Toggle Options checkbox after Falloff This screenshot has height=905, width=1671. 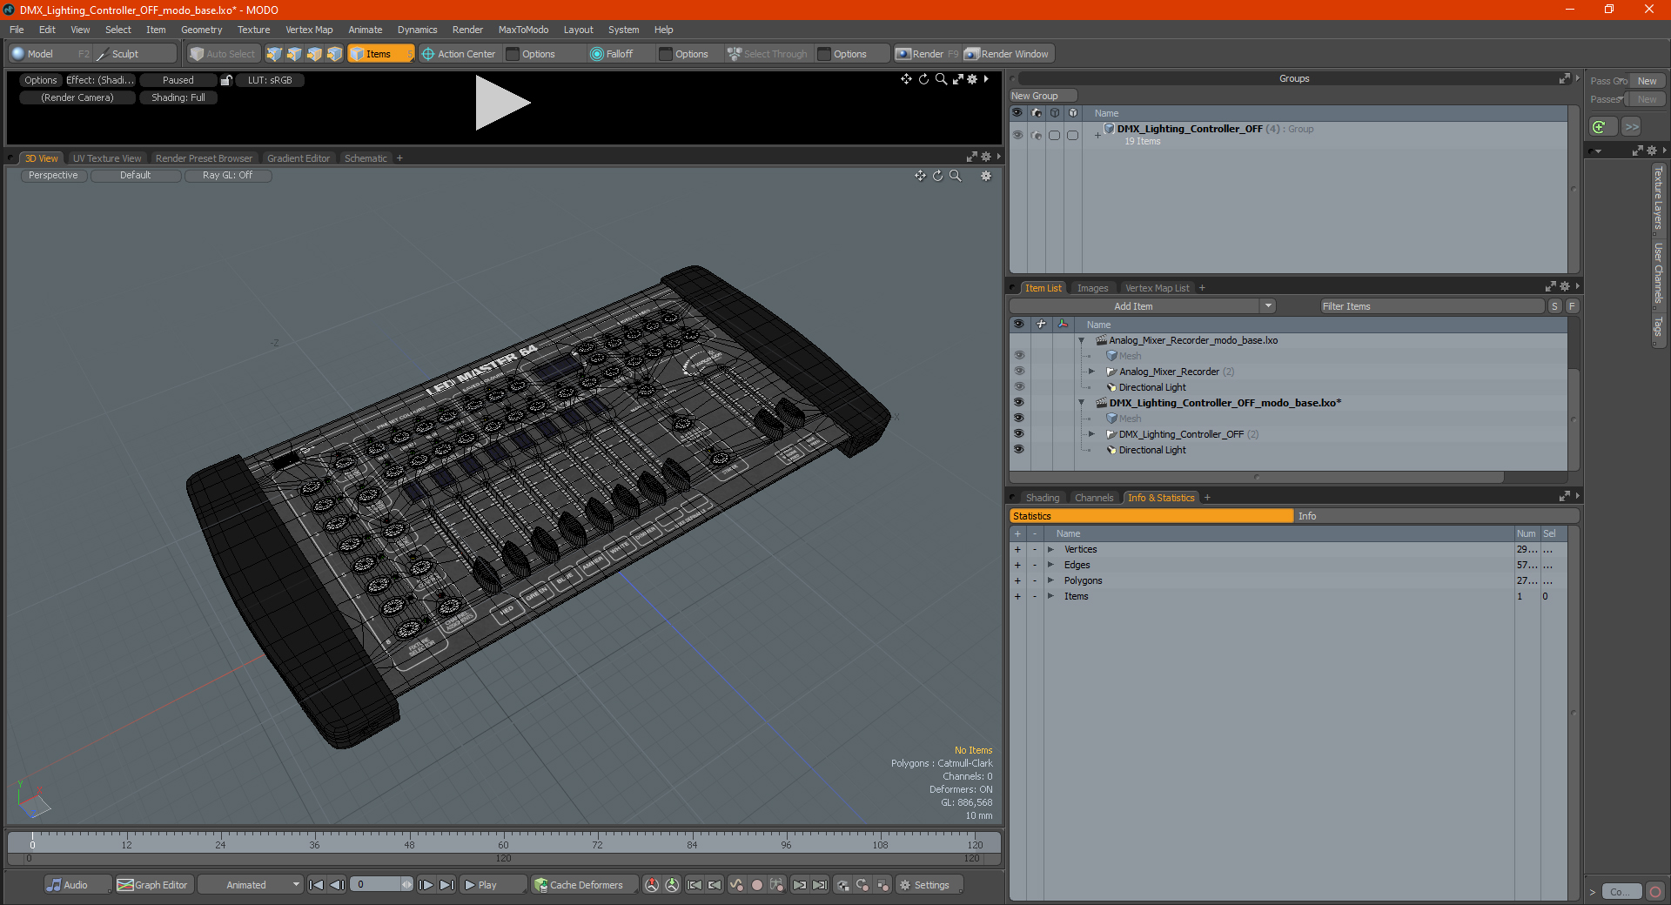tap(666, 54)
